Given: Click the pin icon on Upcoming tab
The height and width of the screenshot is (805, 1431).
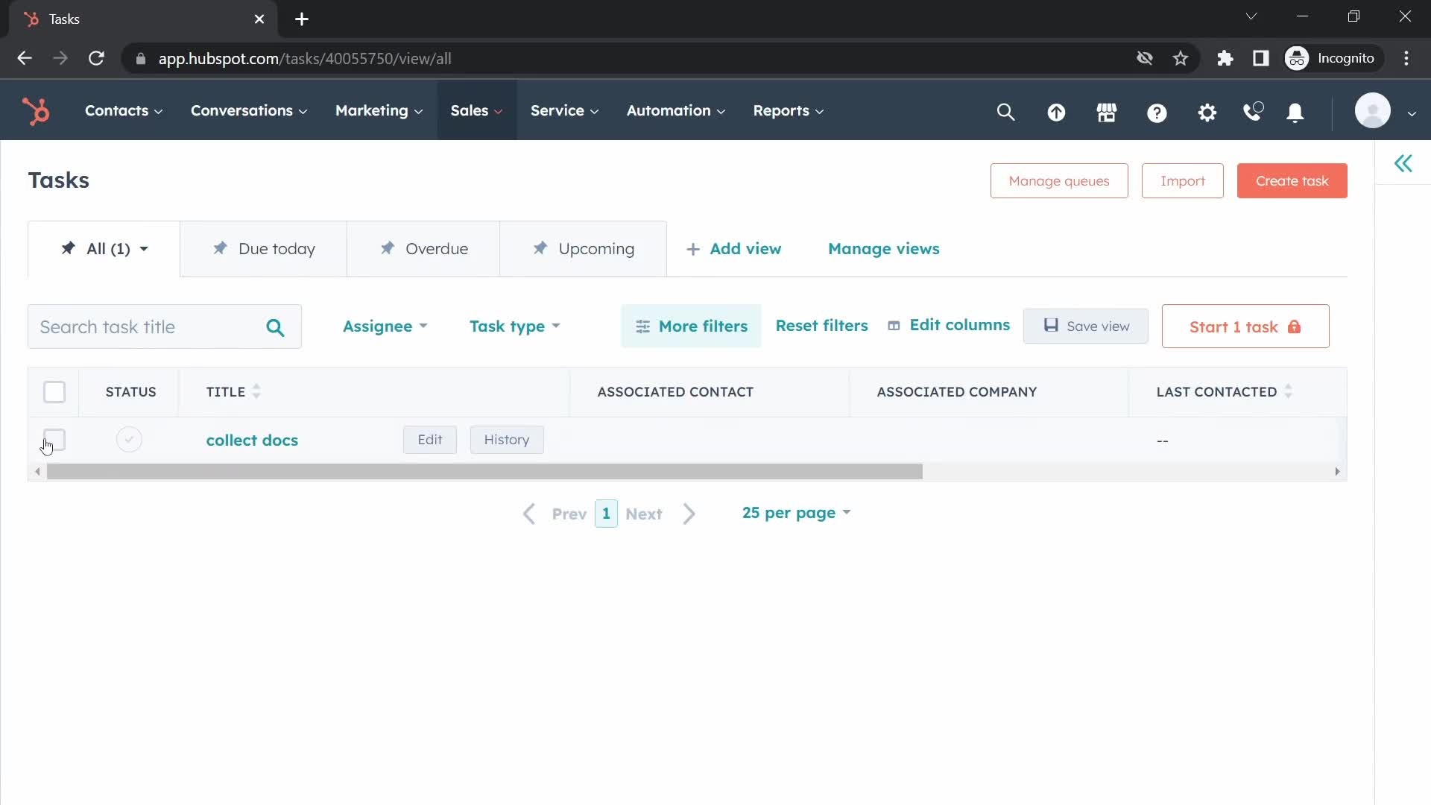Looking at the screenshot, I should 540,248.
